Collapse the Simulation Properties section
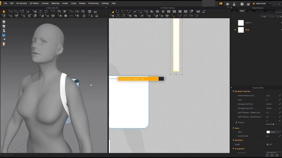Viewport: 282px width, 158px height. click(x=234, y=91)
